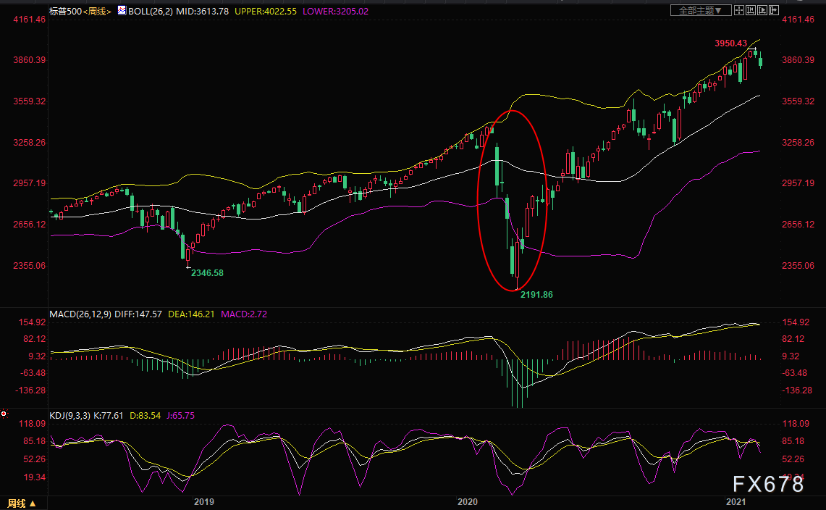
Task: Click the KDJ(9,3,3) indicator label
Action: (x=70, y=416)
